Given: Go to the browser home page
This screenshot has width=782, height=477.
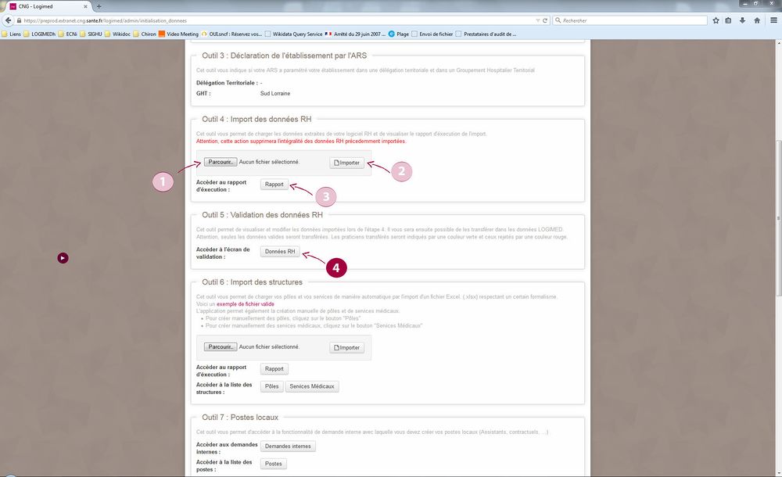Looking at the screenshot, I should [x=757, y=20].
